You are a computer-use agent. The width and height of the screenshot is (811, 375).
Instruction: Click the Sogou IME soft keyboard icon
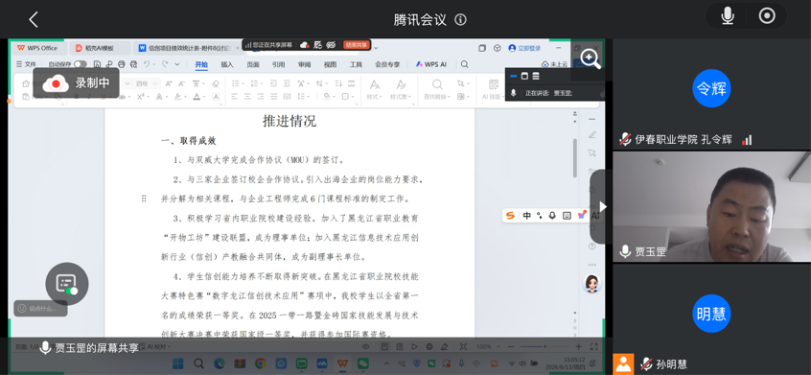pos(567,216)
